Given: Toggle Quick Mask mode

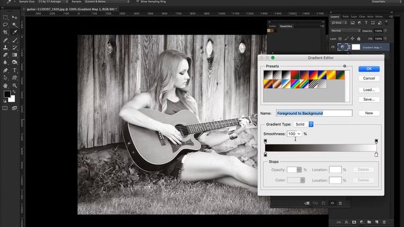Looking at the screenshot, I should [5, 108].
